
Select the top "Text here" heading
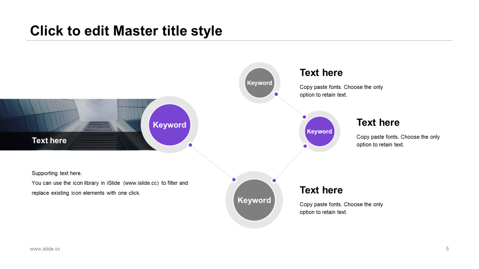[321, 72]
